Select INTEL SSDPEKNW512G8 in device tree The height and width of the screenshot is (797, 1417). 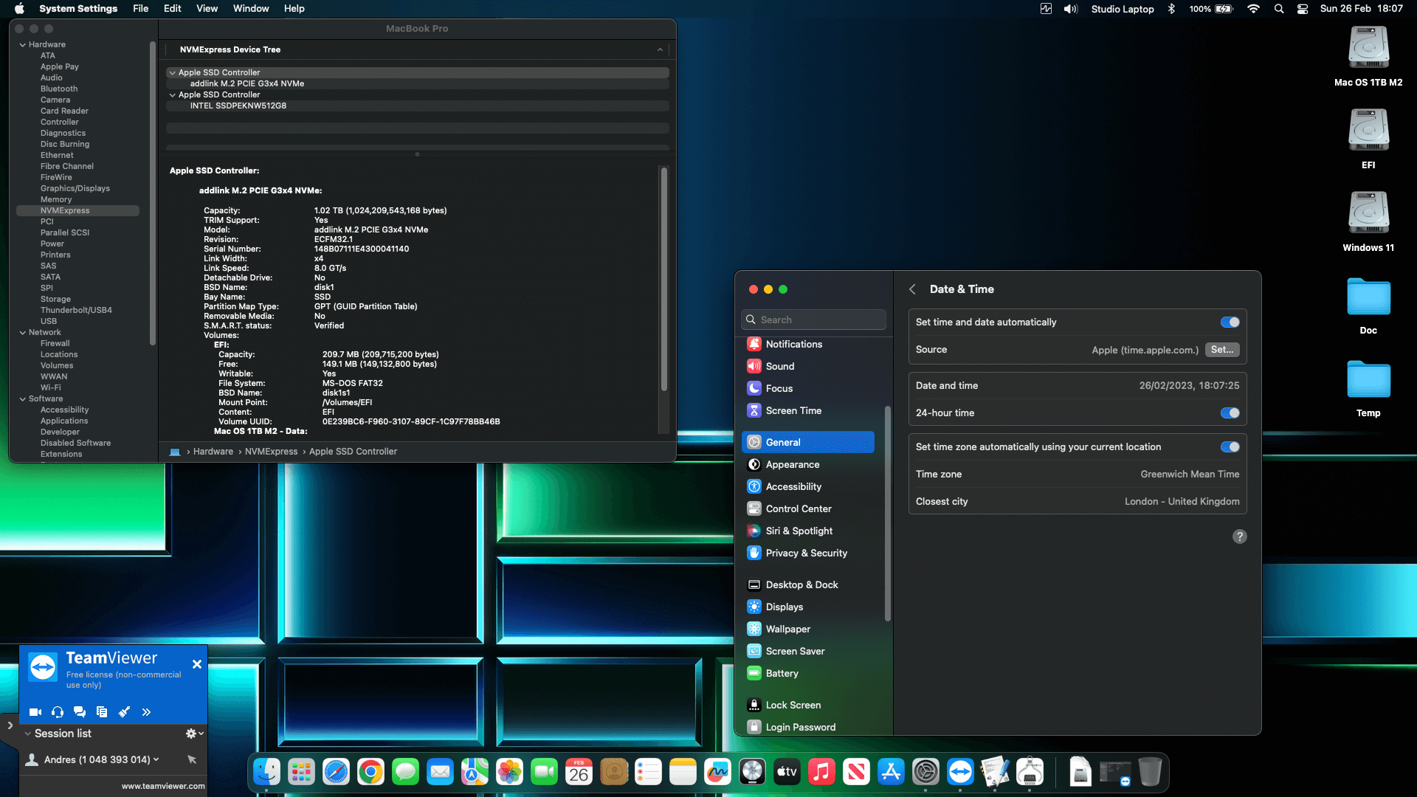click(x=418, y=106)
